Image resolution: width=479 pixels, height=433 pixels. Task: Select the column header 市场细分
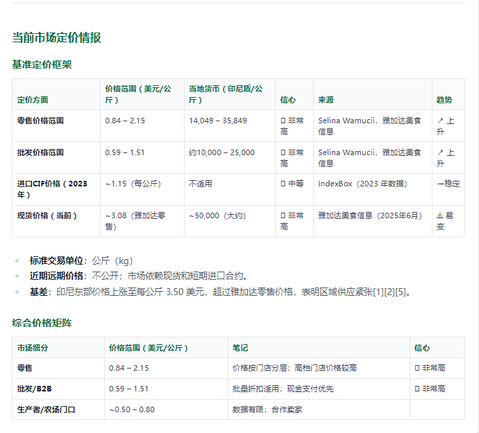click(x=33, y=348)
